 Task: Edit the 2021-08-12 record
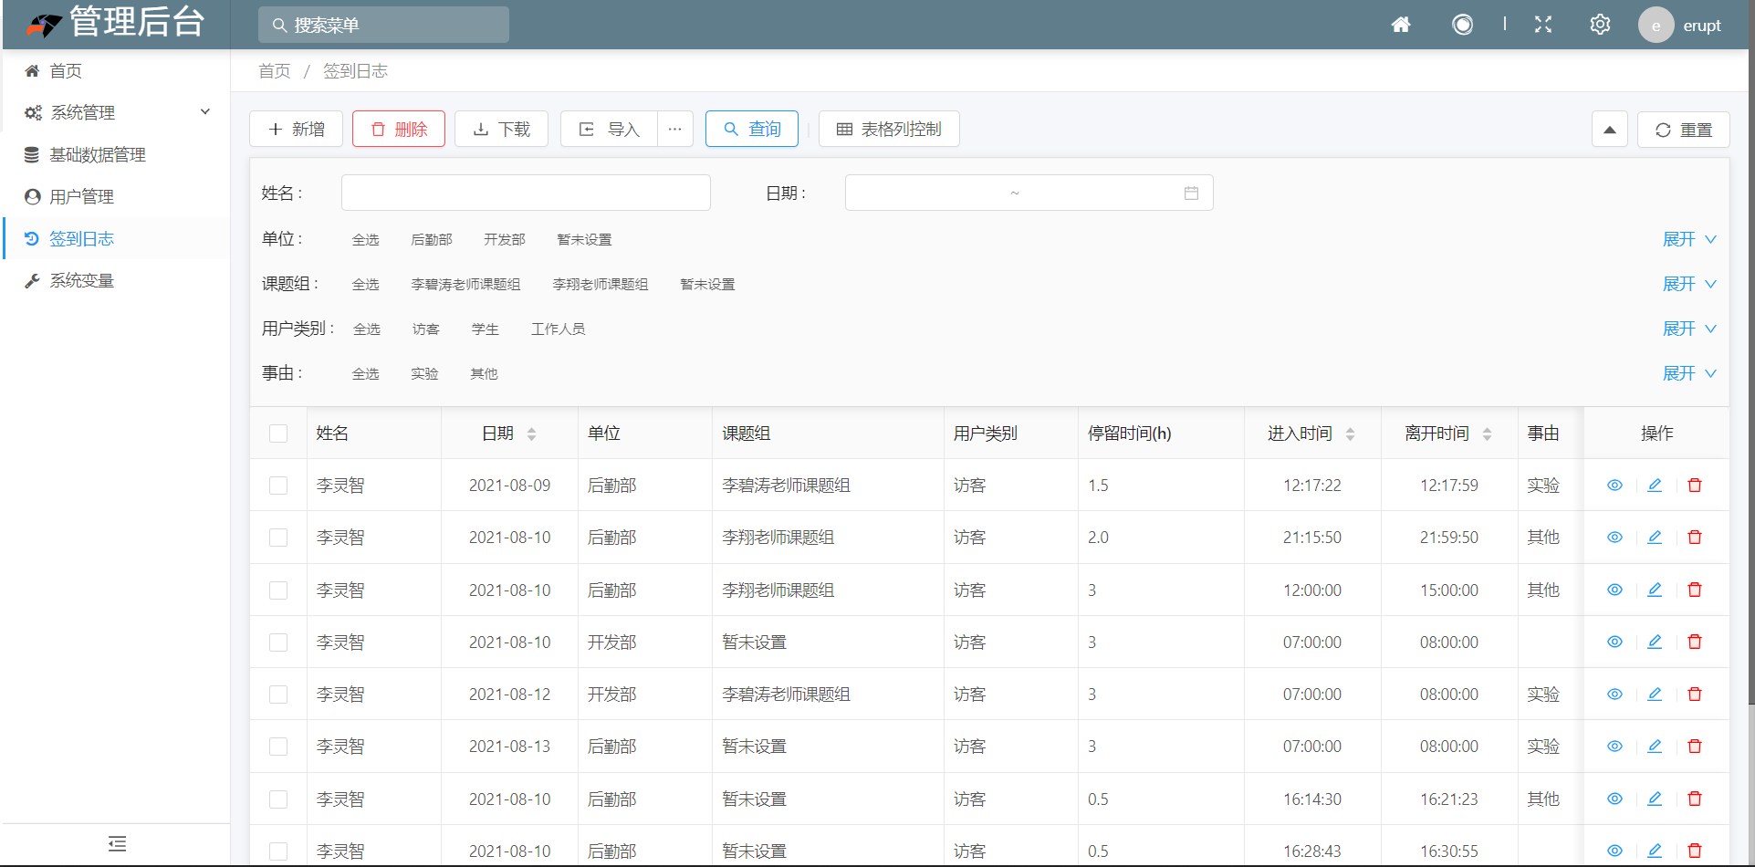(1655, 695)
